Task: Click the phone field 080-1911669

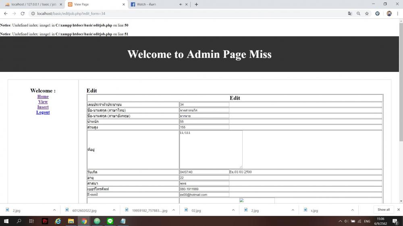Action: point(204,189)
